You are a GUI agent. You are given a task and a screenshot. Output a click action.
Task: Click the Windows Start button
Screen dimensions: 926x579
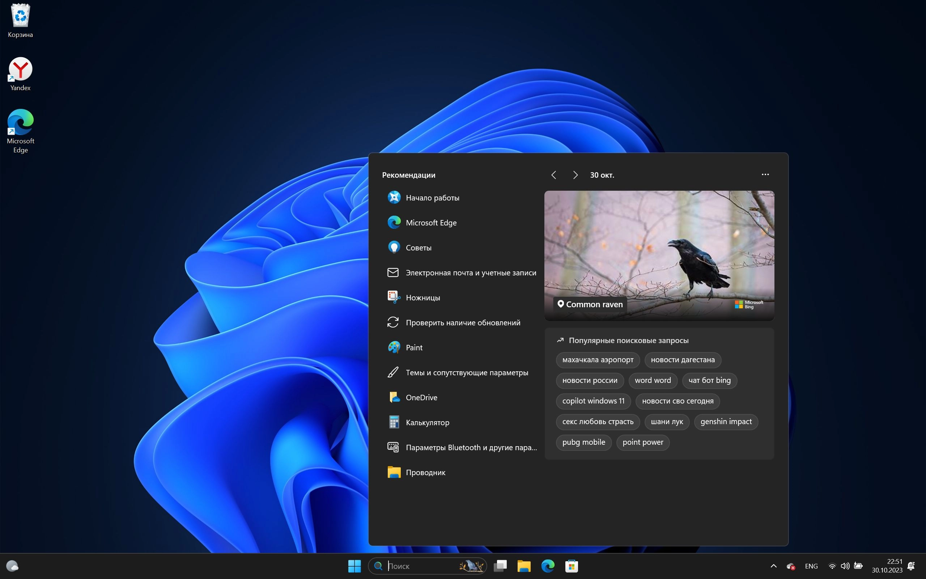[x=354, y=566]
